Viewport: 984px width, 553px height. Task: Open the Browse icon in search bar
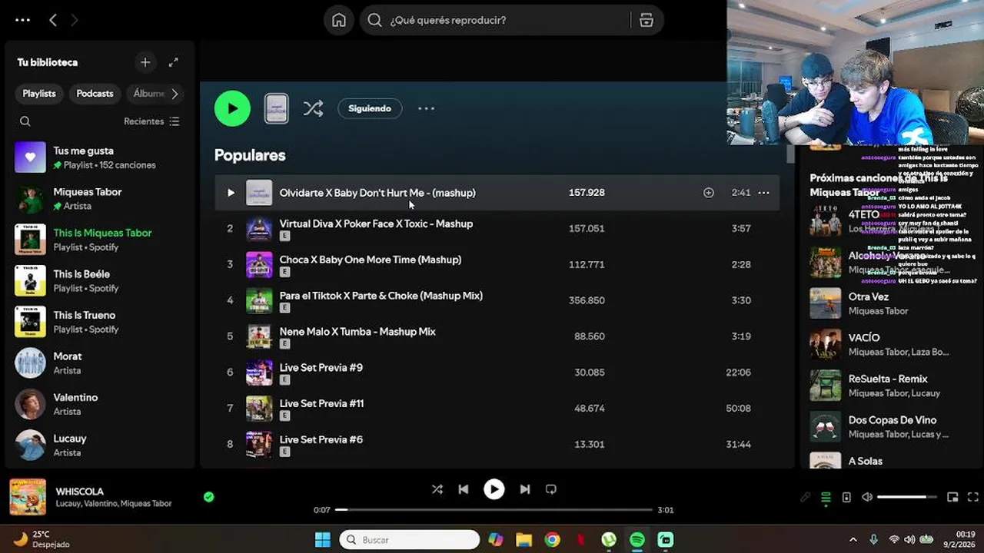pyautogui.click(x=647, y=20)
